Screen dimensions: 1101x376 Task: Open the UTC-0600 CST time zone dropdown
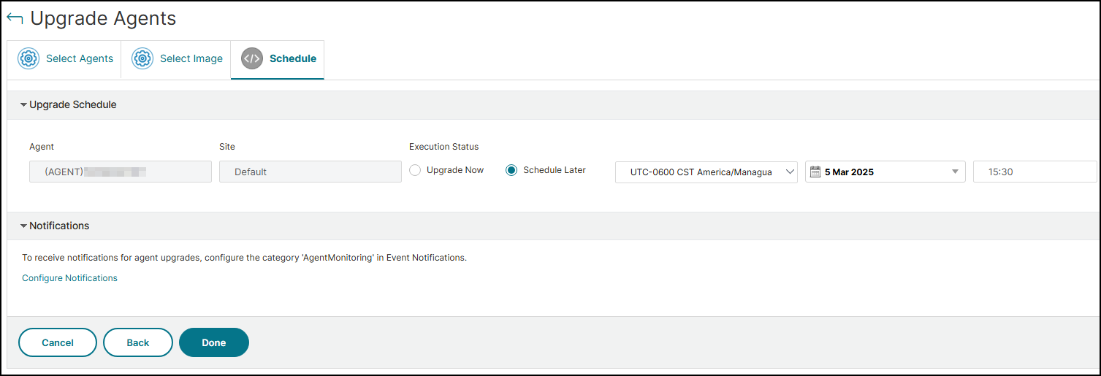click(x=706, y=172)
